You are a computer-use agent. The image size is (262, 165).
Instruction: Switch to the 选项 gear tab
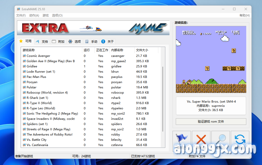coord(75,42)
